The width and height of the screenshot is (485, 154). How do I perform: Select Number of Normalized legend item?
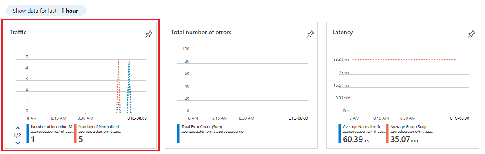click(98, 133)
